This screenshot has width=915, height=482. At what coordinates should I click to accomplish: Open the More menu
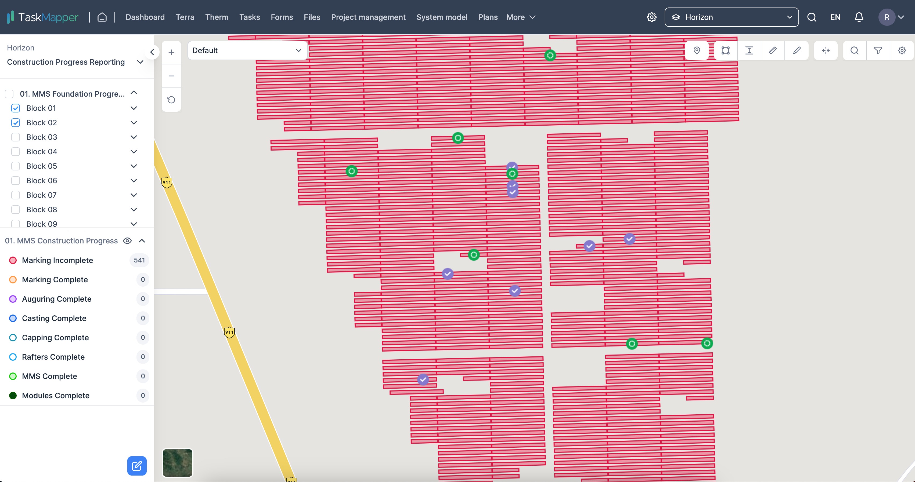(x=521, y=17)
